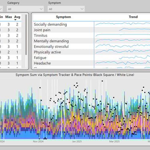Click the Trend column header
The width and height of the screenshot is (150, 150).
133,17
